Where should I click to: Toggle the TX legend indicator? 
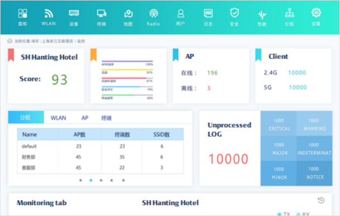[279, 214]
